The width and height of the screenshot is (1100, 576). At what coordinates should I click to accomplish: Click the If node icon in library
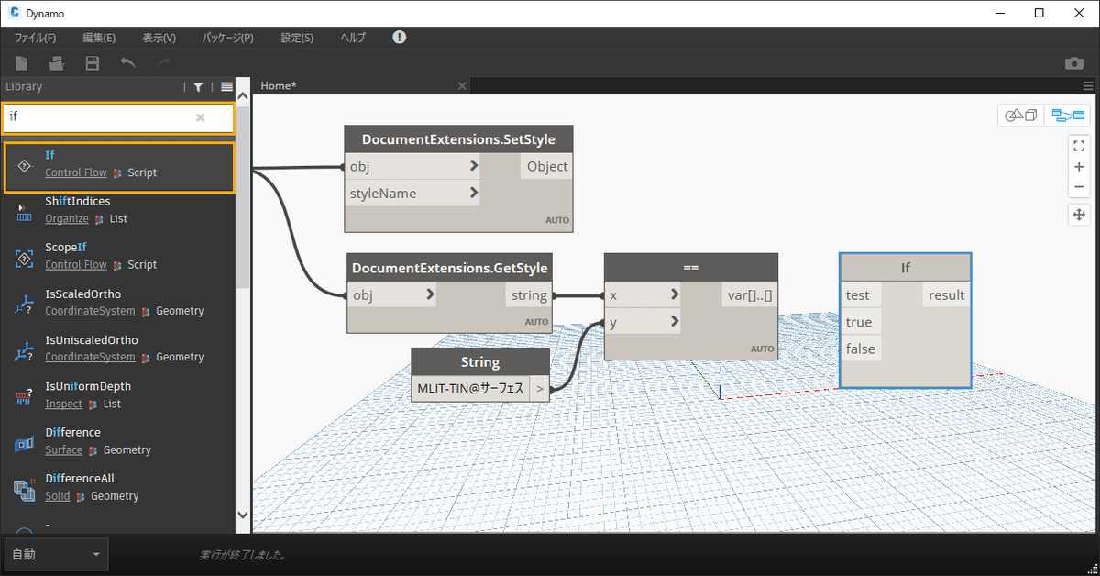click(25, 164)
